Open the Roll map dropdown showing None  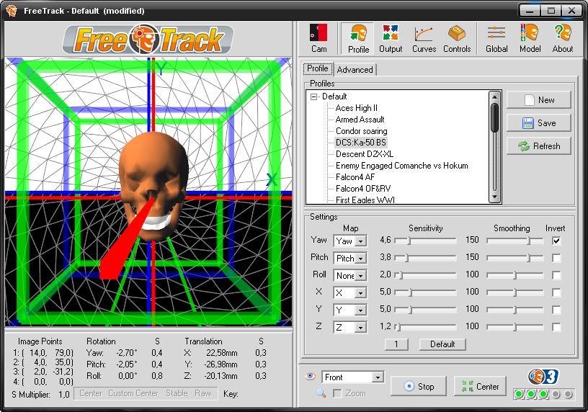click(360, 276)
